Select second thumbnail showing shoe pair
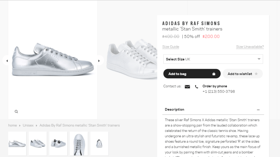Screen dimensions: 280x157 click(38, 143)
